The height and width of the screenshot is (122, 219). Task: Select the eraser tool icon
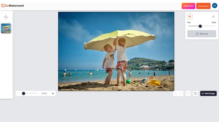(214, 16)
